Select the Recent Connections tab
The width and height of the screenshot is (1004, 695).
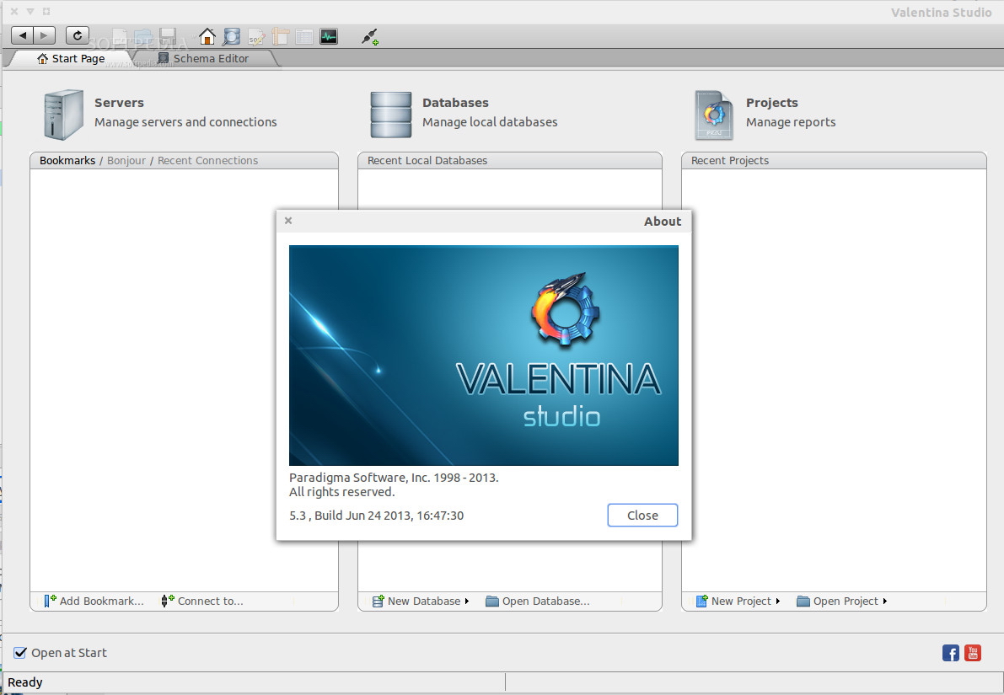(207, 161)
